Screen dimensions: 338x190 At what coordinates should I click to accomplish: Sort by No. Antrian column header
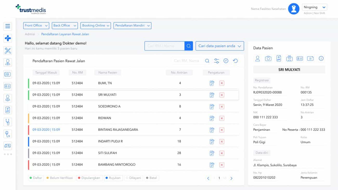coord(179,73)
